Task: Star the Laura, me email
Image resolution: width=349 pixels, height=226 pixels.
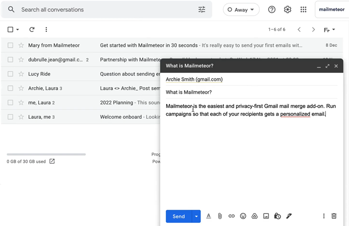Action: (21, 117)
